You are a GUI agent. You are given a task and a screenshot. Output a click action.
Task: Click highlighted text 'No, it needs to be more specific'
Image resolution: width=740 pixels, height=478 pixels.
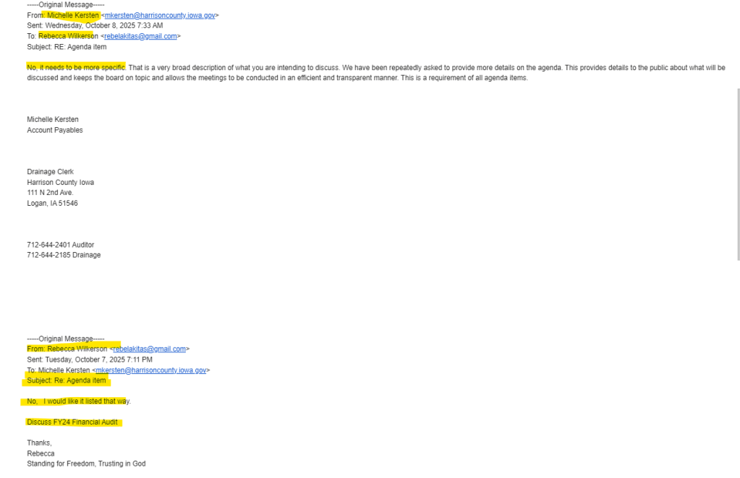[x=76, y=68]
